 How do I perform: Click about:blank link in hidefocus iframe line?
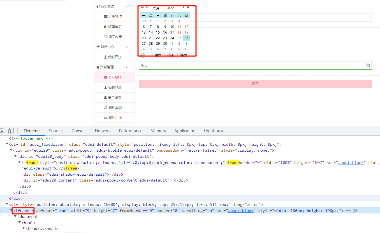[x=241, y=211]
